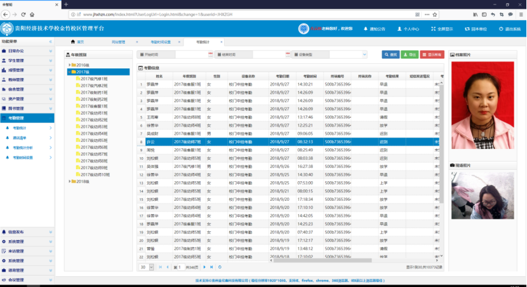
Task: Click the 考勤结果 column header
Action: click(x=392, y=77)
